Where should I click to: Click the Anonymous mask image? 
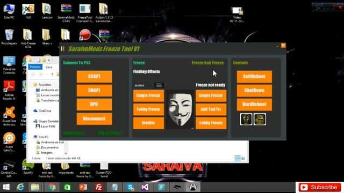click(x=180, y=109)
